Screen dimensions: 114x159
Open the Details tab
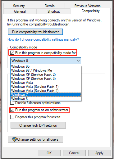pyautogui.click(x=50, y=6)
